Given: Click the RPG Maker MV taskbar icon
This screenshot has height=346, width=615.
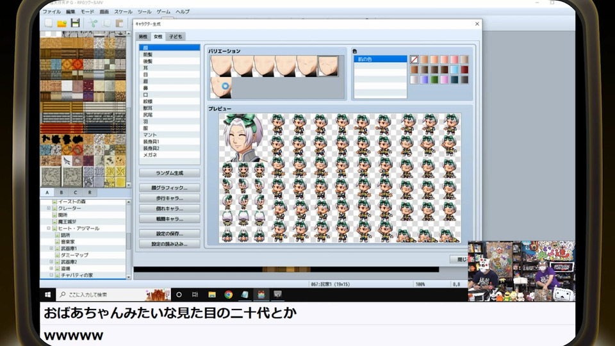Looking at the screenshot, I should coord(261,295).
